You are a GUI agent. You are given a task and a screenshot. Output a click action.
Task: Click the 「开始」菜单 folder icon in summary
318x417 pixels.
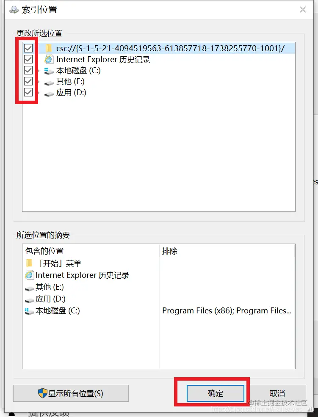[29, 263]
